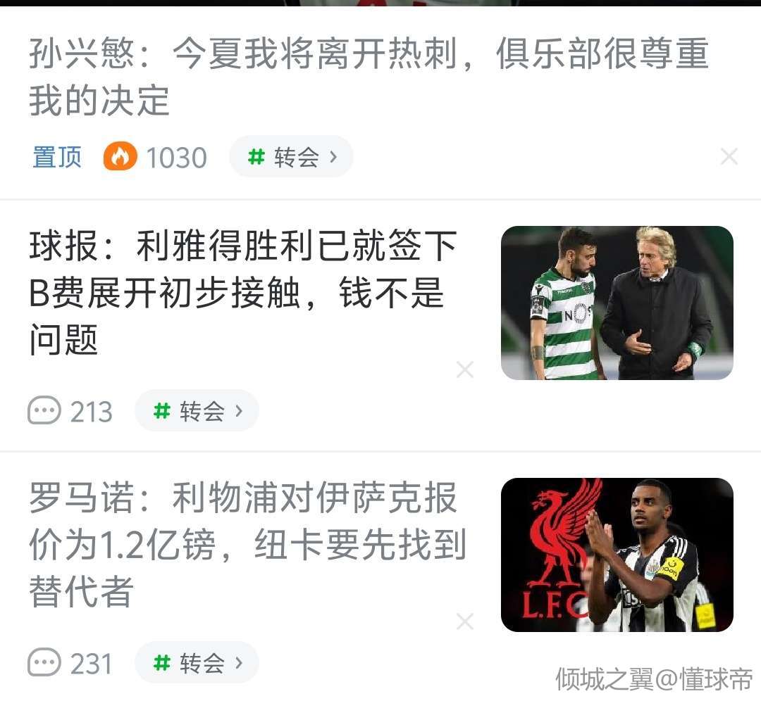Expand 转会 tag chevron under Son article
This screenshot has height=701, width=761.
point(333,156)
